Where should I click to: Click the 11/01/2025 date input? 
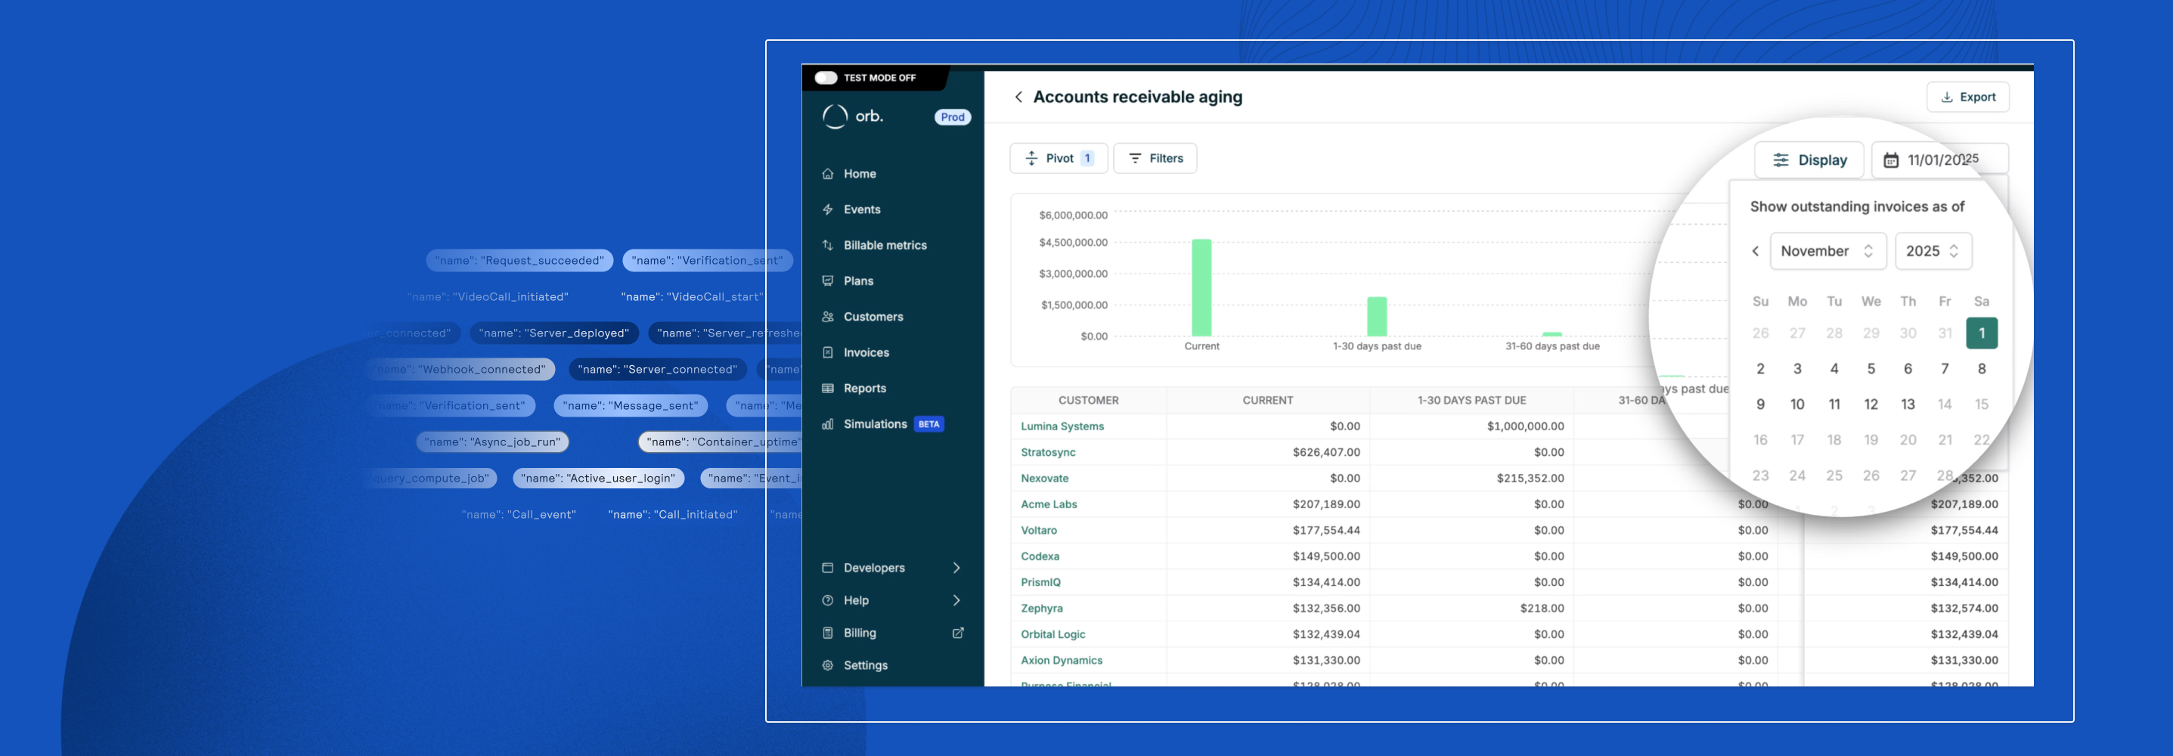[x=1940, y=160]
